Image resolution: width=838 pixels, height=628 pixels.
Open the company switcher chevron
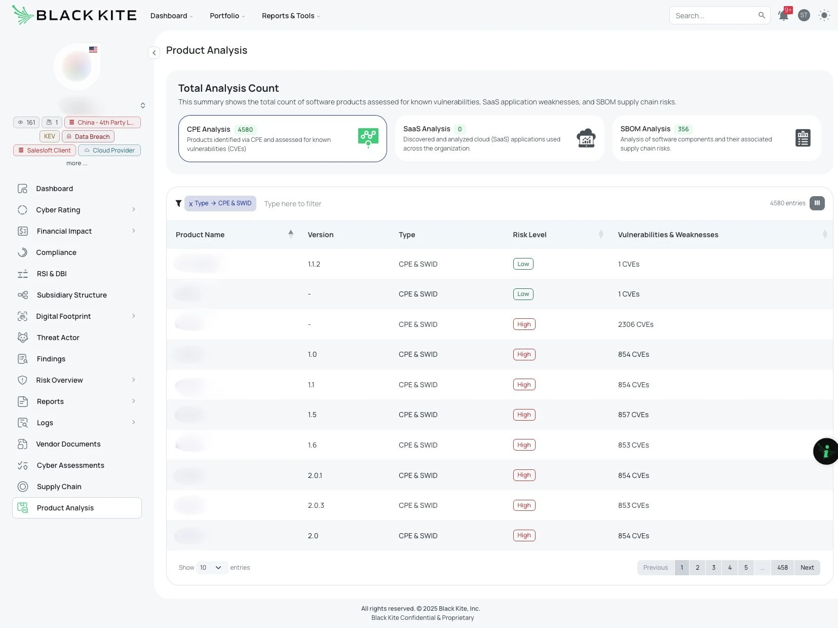142,105
